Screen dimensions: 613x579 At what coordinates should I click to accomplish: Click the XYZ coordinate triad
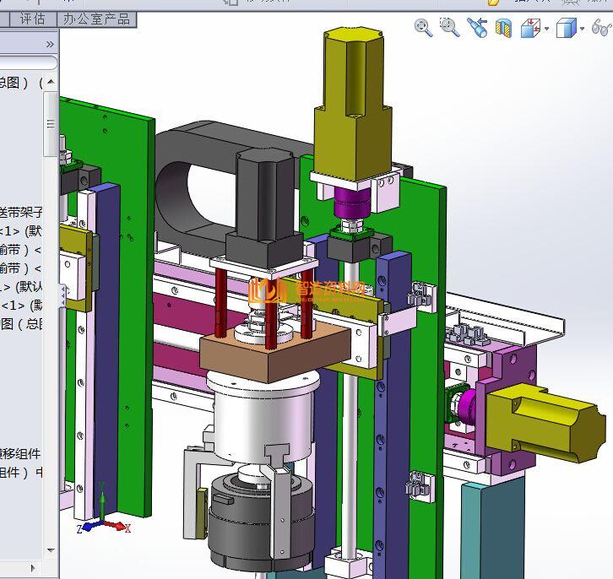[99, 515]
